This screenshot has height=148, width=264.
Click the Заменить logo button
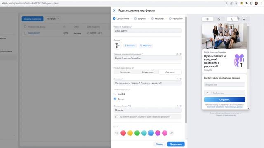click(x=130, y=46)
